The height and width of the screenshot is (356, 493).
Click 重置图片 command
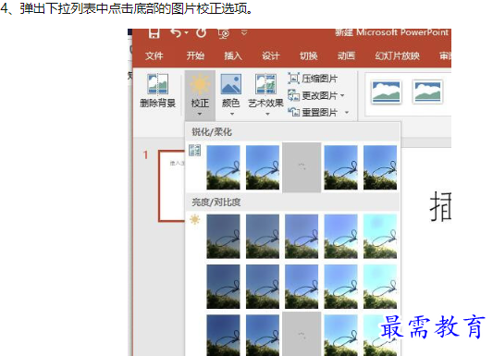pyautogui.click(x=313, y=112)
